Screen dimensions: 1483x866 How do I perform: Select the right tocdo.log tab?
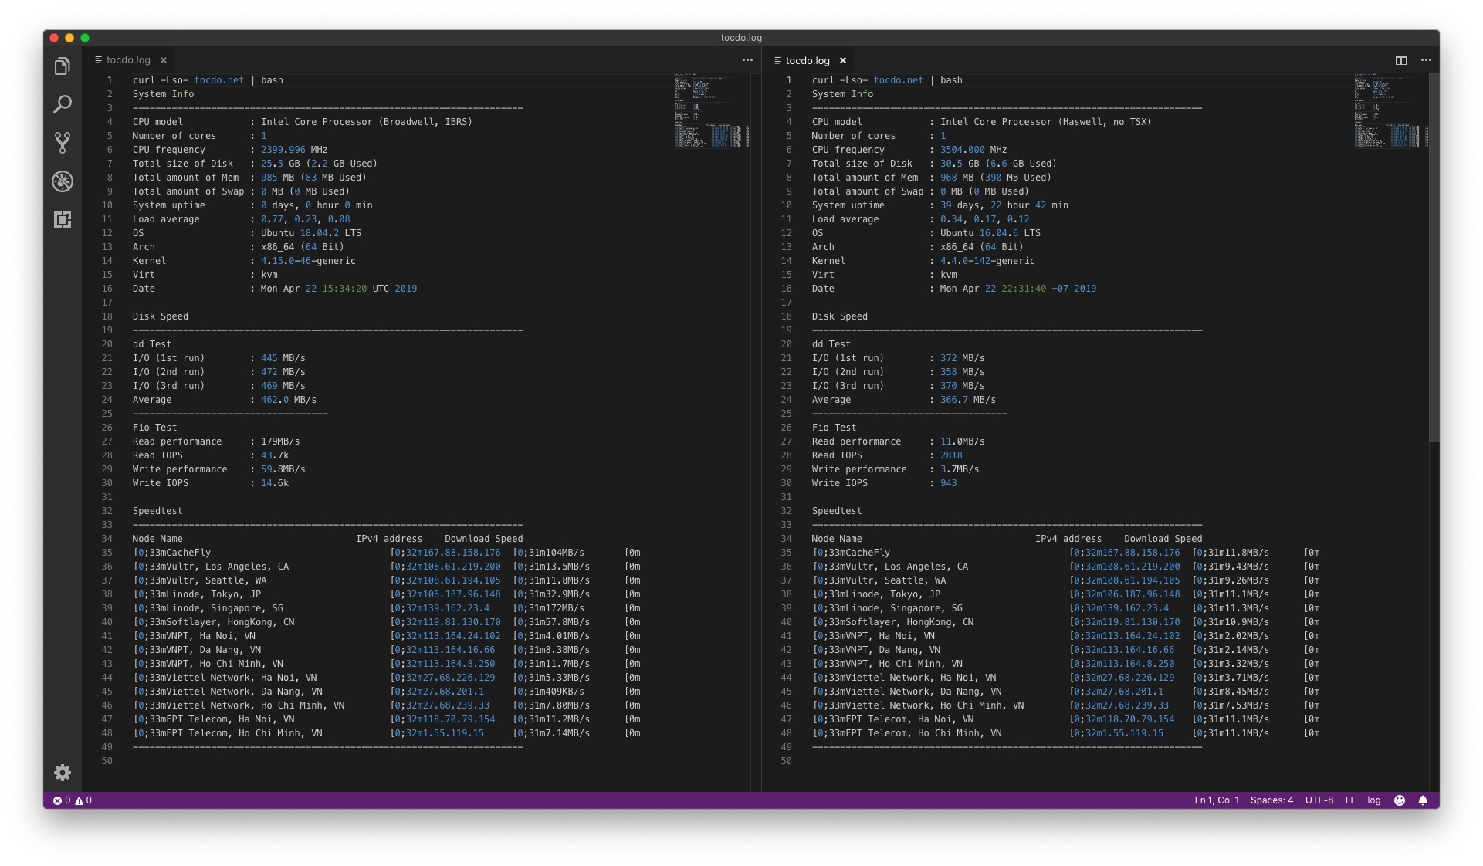(x=808, y=60)
